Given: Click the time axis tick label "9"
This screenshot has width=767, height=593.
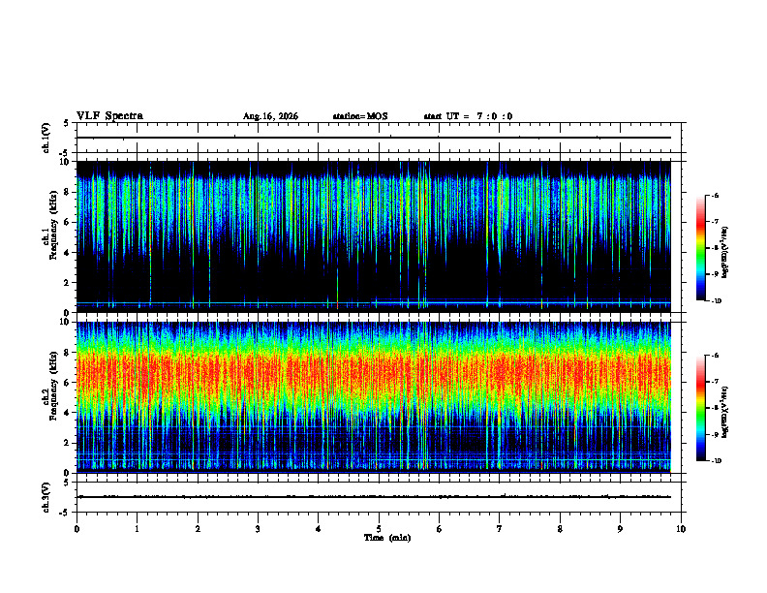Looking at the screenshot, I should coord(620,529).
